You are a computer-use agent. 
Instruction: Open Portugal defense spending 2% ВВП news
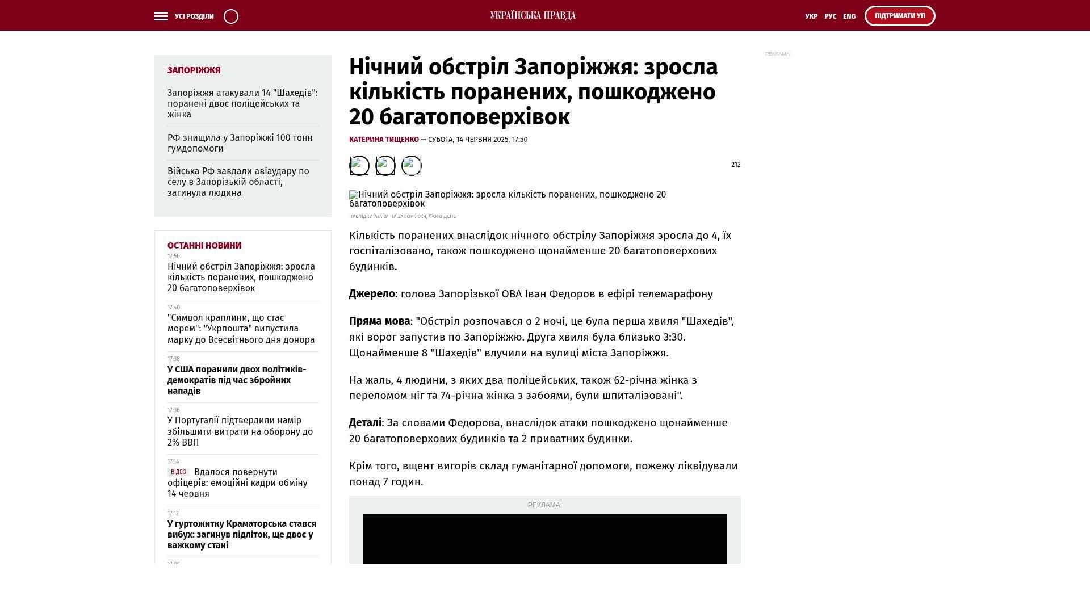(x=240, y=431)
